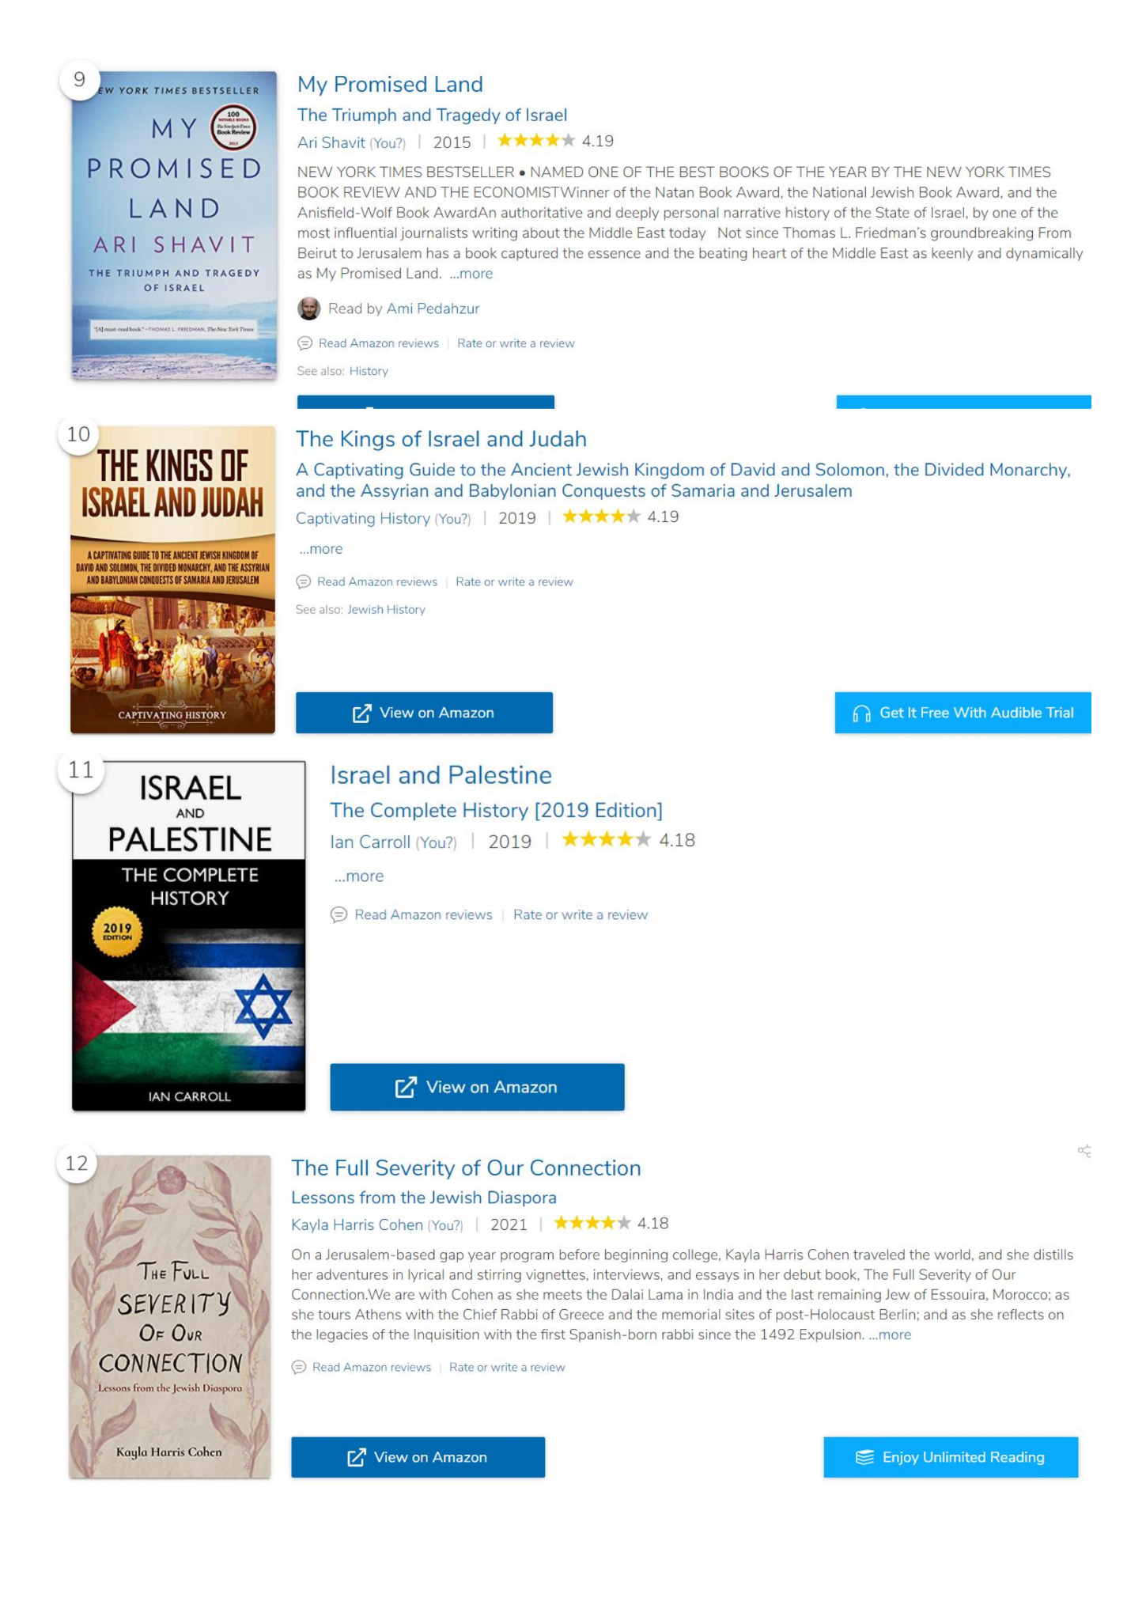Click the star rating for Israel and Palestine

(x=606, y=839)
